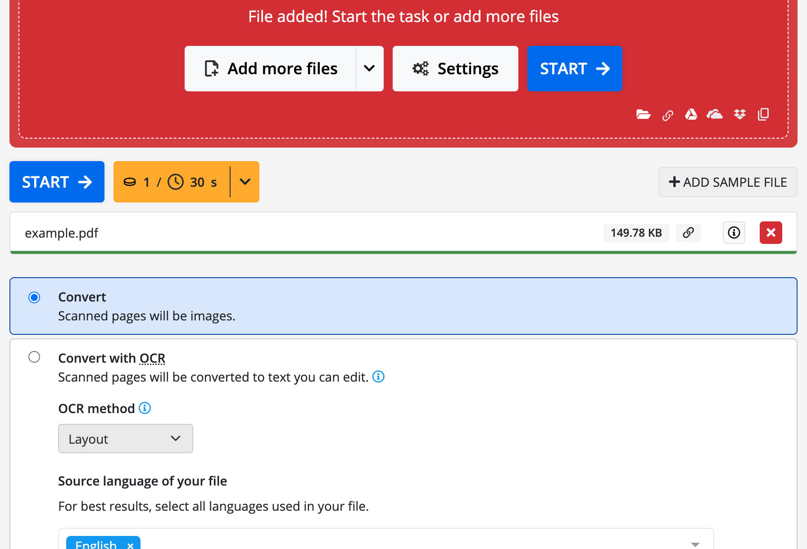This screenshot has width=807, height=549.
Task: Show file info for example.pdf
Action: tap(734, 233)
